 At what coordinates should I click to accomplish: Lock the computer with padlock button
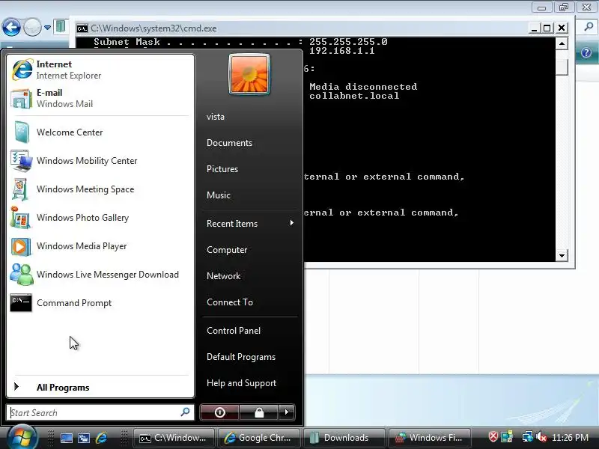point(259,412)
